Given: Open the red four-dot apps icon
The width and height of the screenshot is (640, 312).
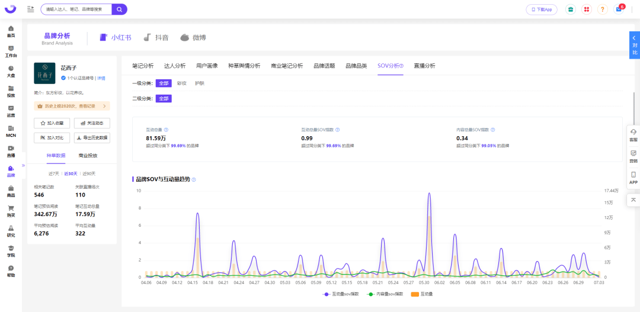Looking at the screenshot, I should click(x=587, y=9).
